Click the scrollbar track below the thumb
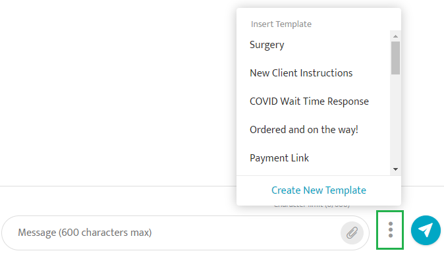Screen dimensions: 444x255 pos(395,119)
